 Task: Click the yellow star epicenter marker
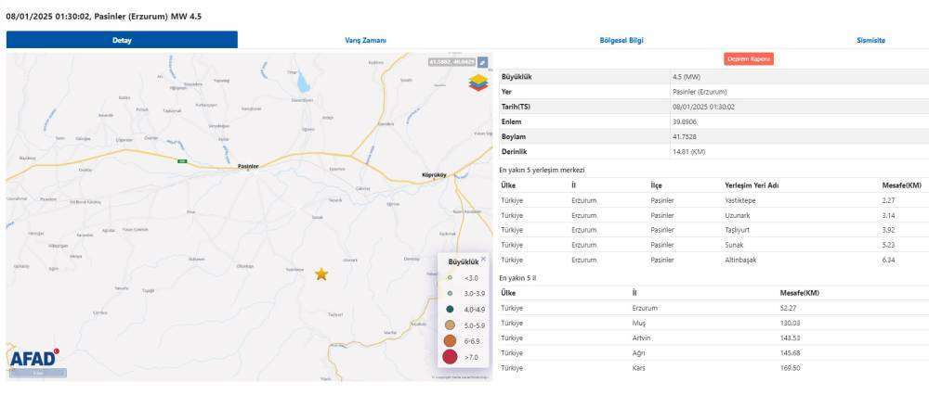tap(321, 274)
